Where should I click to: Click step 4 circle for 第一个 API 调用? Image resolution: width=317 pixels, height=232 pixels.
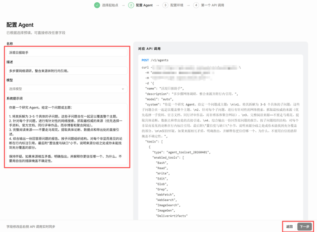pos(196,5)
